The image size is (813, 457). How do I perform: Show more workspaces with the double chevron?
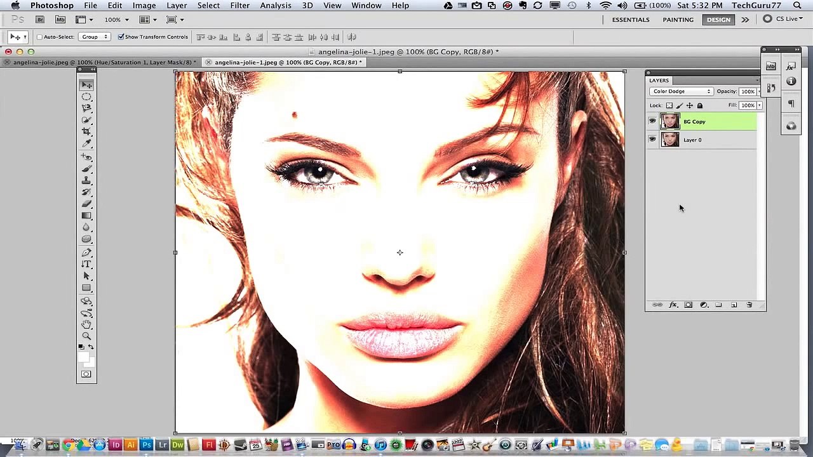(745, 20)
